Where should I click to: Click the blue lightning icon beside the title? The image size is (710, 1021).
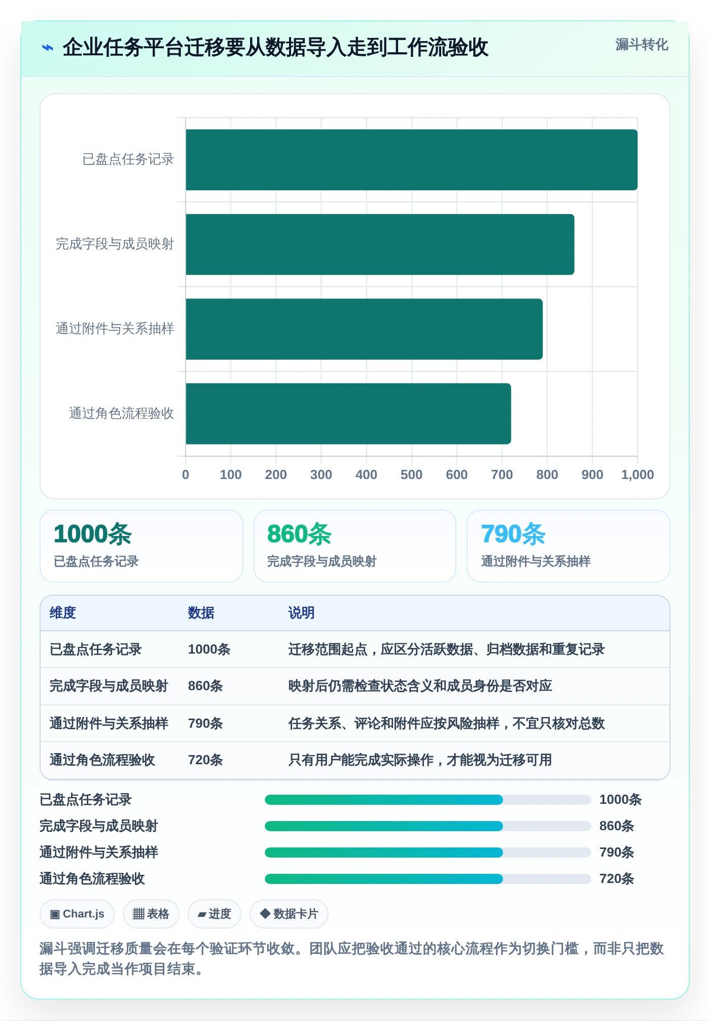48,48
